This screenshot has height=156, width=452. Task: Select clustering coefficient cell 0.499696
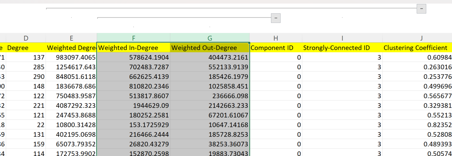tap(417, 86)
